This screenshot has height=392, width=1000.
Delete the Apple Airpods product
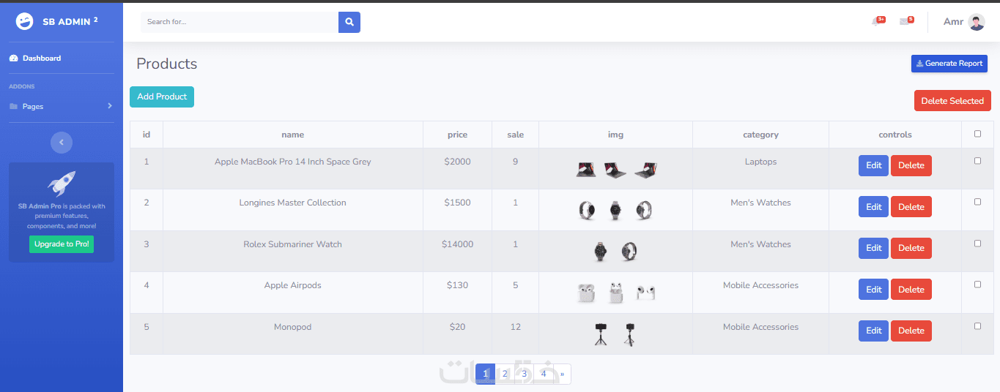[x=911, y=290]
